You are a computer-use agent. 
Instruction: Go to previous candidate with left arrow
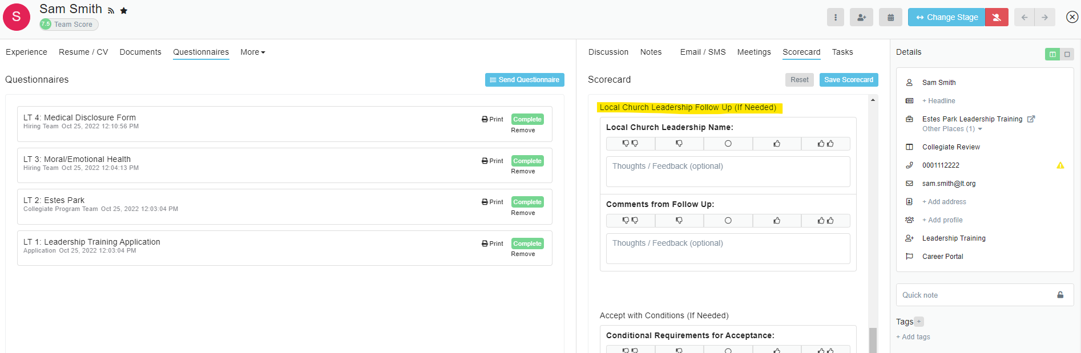click(x=1024, y=18)
